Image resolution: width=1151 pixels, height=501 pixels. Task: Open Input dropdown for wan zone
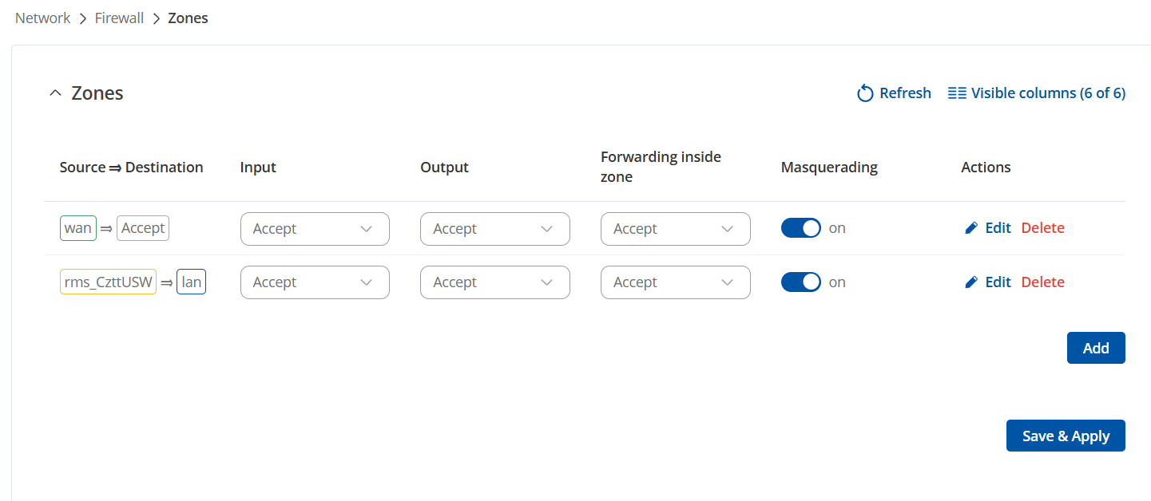coord(315,229)
